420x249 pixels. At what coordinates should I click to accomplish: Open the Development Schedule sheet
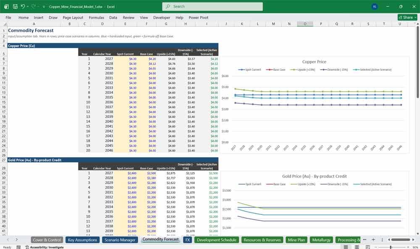(x=217, y=240)
